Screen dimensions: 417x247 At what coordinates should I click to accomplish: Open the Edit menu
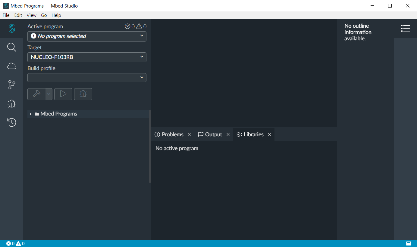coord(18,15)
